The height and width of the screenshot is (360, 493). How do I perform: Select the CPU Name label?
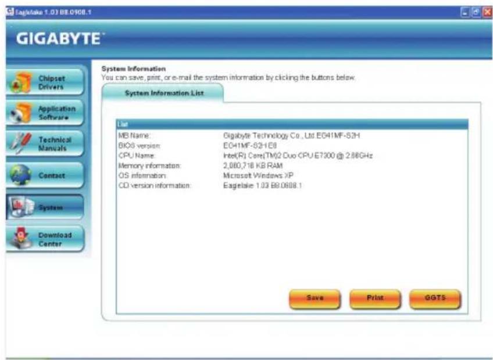tap(137, 156)
